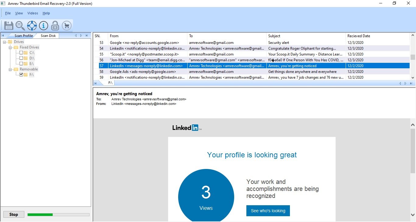Jump to first tab using left panel arrow

coord(3,36)
